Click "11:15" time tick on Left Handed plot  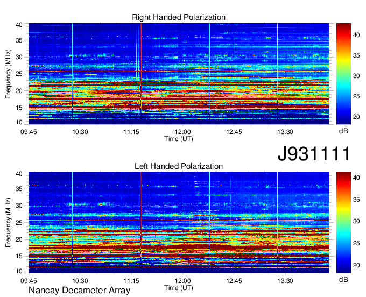[x=131, y=281]
